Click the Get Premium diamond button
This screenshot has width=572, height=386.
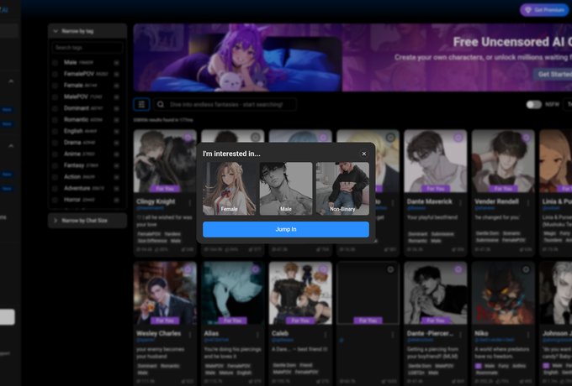tap(544, 10)
